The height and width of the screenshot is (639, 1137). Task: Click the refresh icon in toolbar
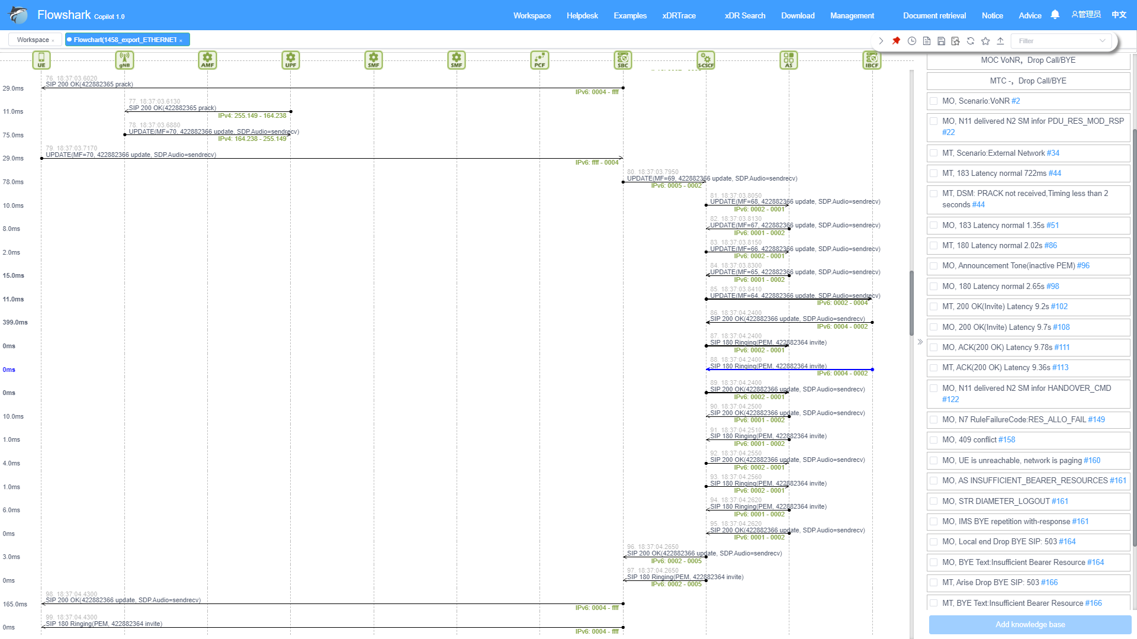[x=970, y=41]
